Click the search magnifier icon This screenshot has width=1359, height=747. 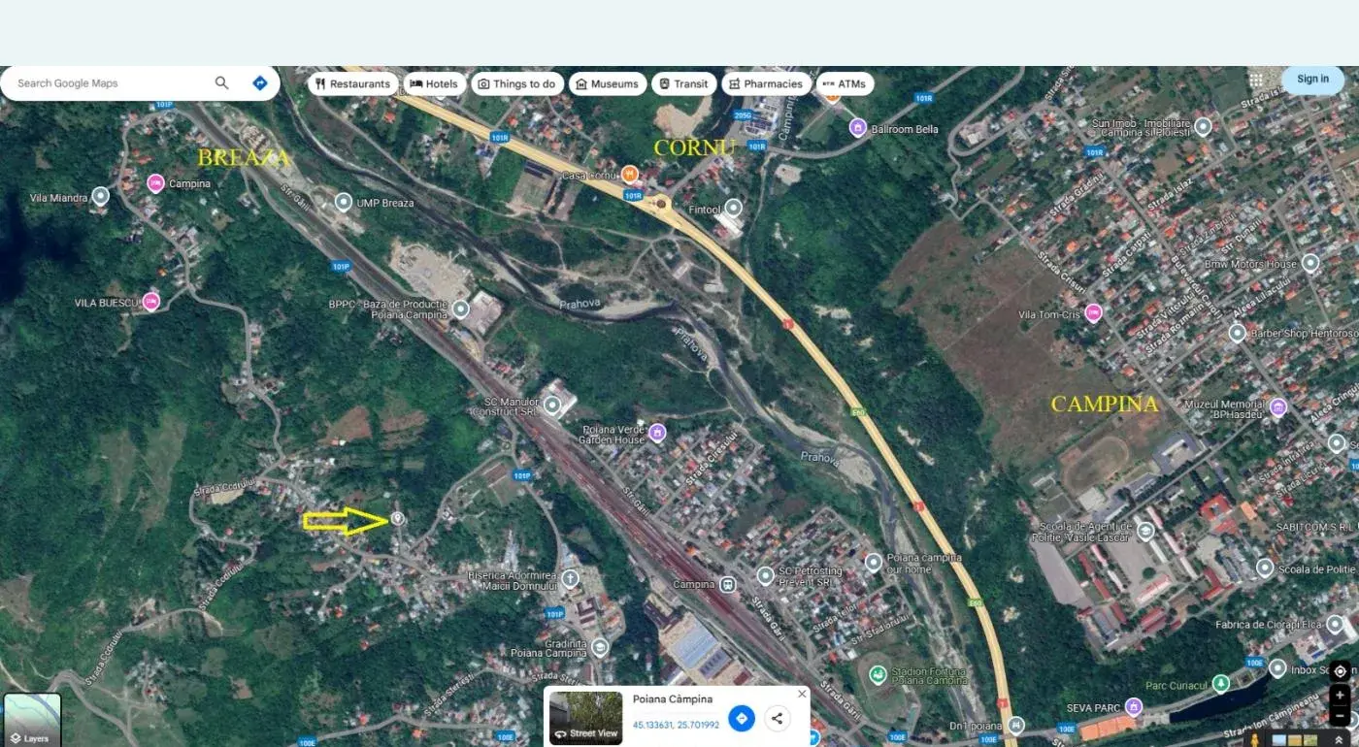[221, 83]
